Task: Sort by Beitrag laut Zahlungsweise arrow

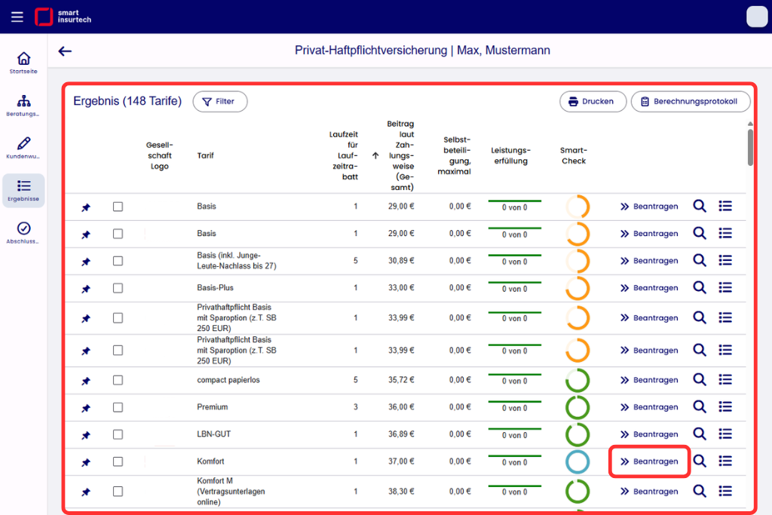Action: [x=375, y=155]
